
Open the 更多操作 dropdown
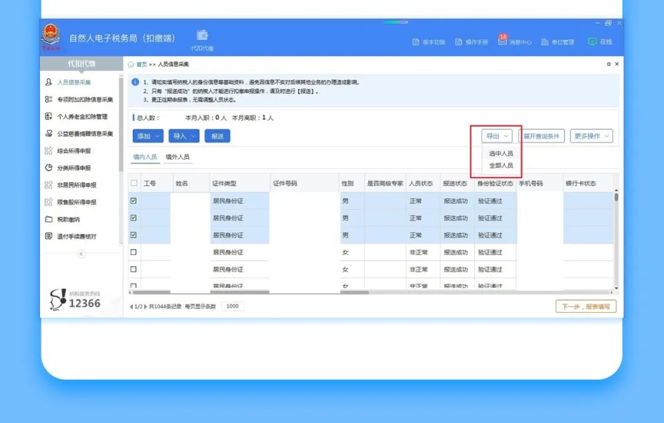coord(591,136)
